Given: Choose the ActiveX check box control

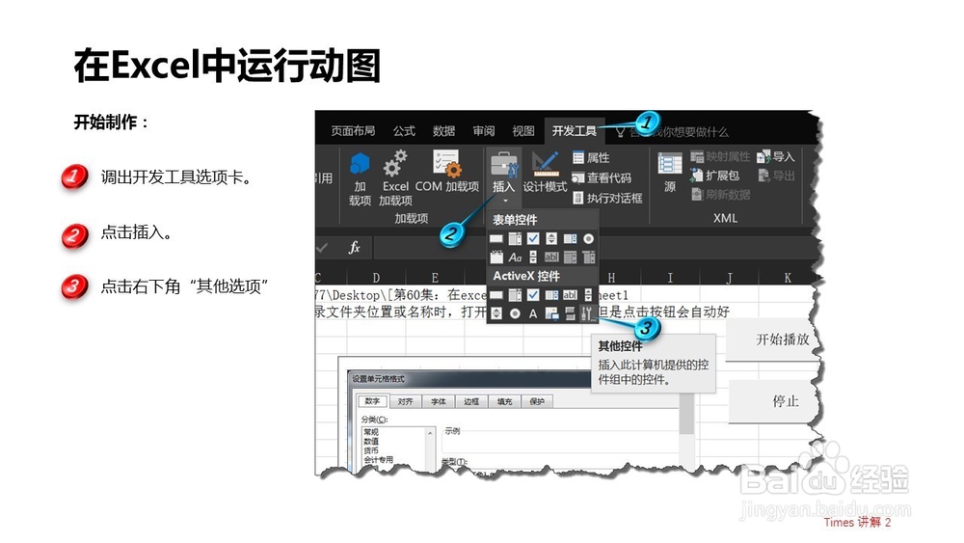Looking at the screenshot, I should pyautogui.click(x=533, y=294).
